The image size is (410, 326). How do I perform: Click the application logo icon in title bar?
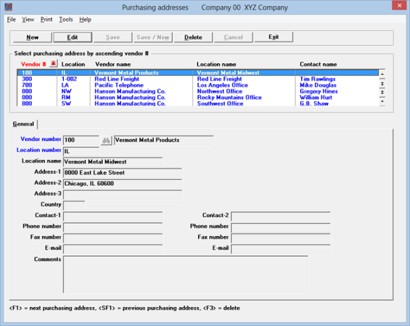[x=8, y=7]
